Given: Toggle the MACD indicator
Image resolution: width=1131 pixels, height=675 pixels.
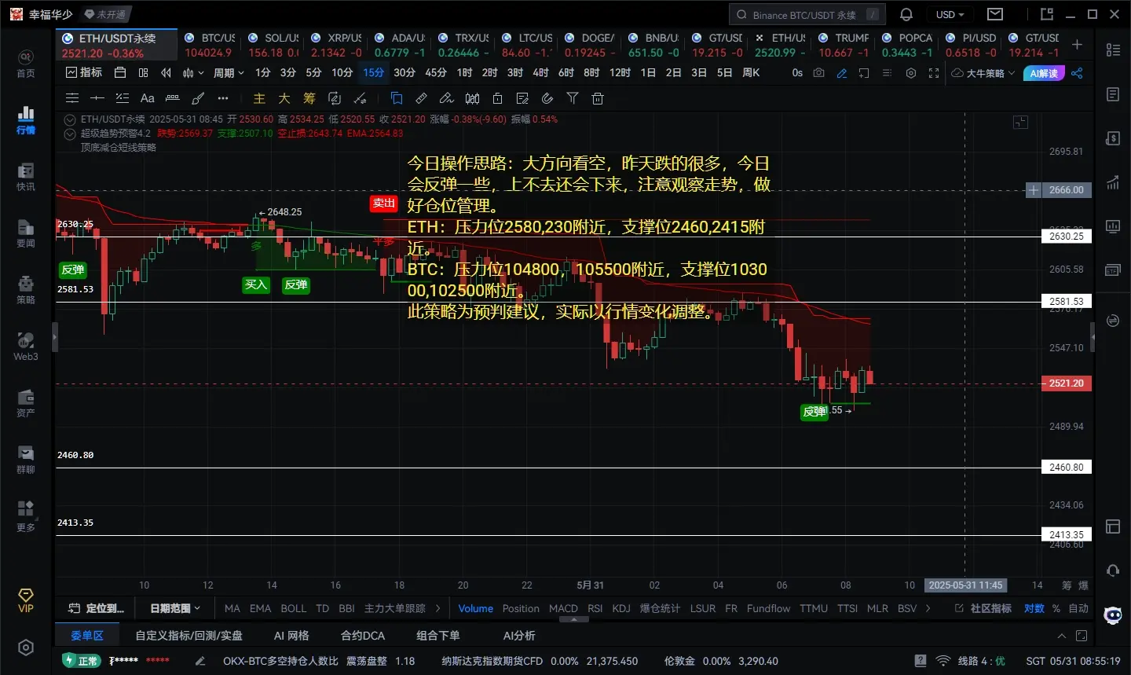Looking at the screenshot, I should coord(563,608).
